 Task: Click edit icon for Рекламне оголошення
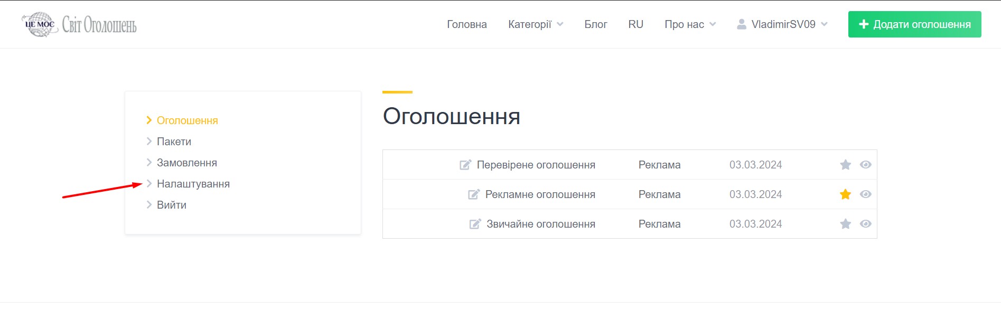474,194
